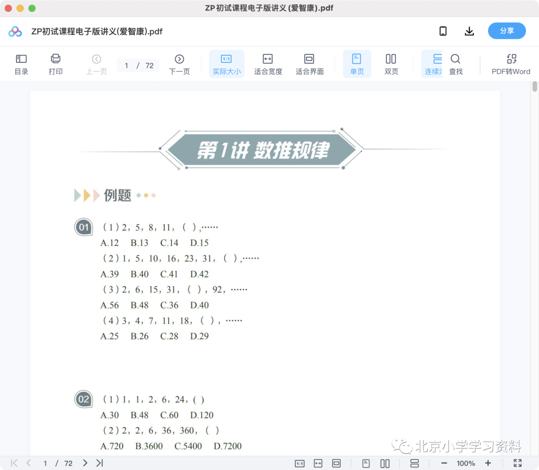Click the blue 分享 share button
Viewport: 539px width, 470px height.
(x=507, y=31)
